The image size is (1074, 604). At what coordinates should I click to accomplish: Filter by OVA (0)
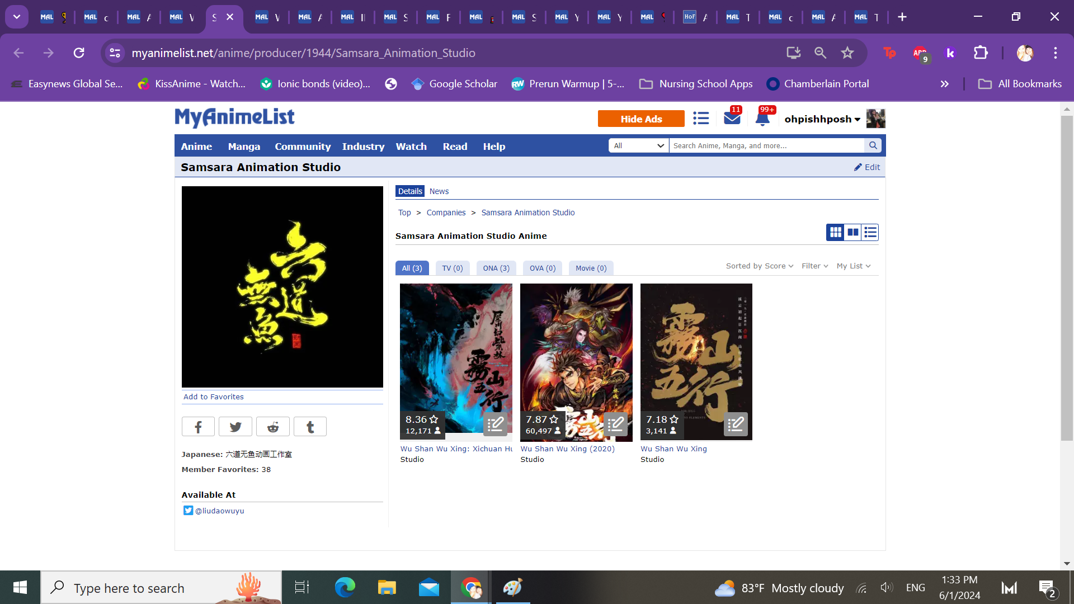click(543, 268)
